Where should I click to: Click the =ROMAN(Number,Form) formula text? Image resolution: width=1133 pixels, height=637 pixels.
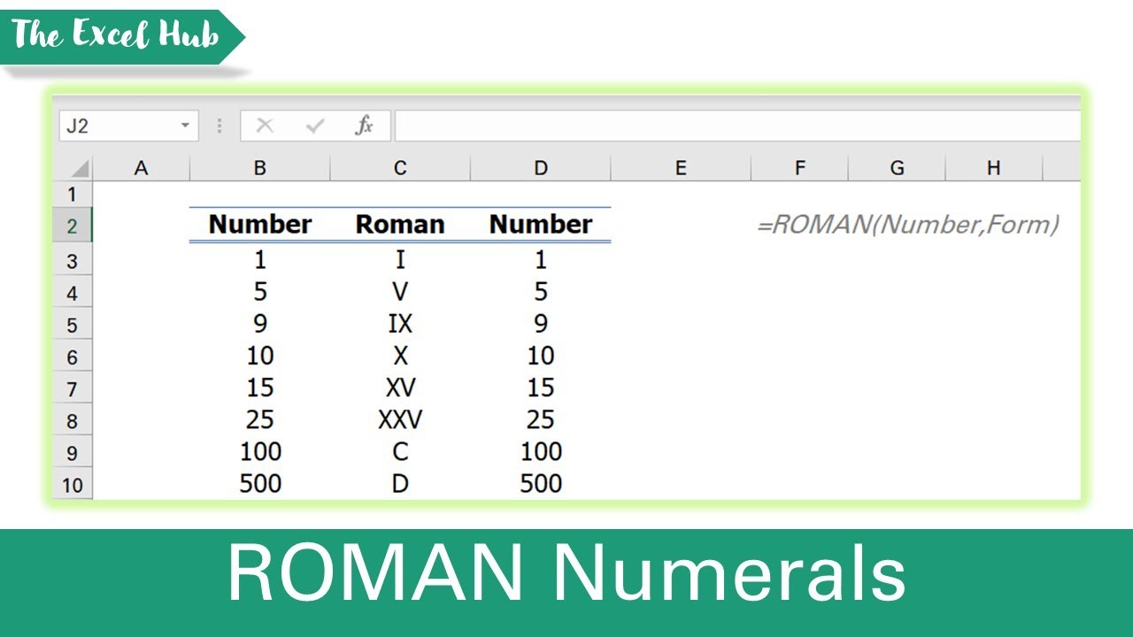907,225
